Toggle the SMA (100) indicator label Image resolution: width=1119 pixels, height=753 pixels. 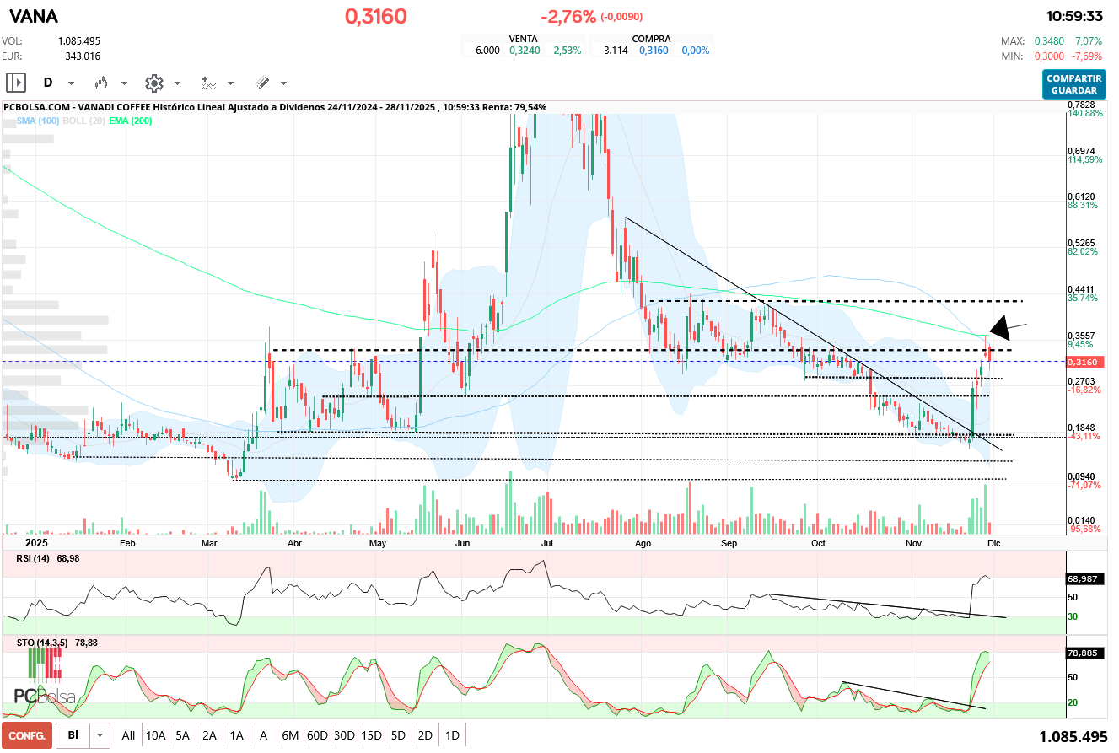click(x=37, y=121)
